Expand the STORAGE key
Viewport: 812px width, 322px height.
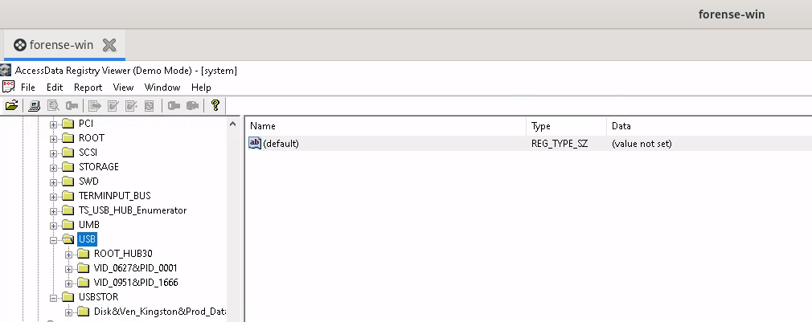(53, 168)
